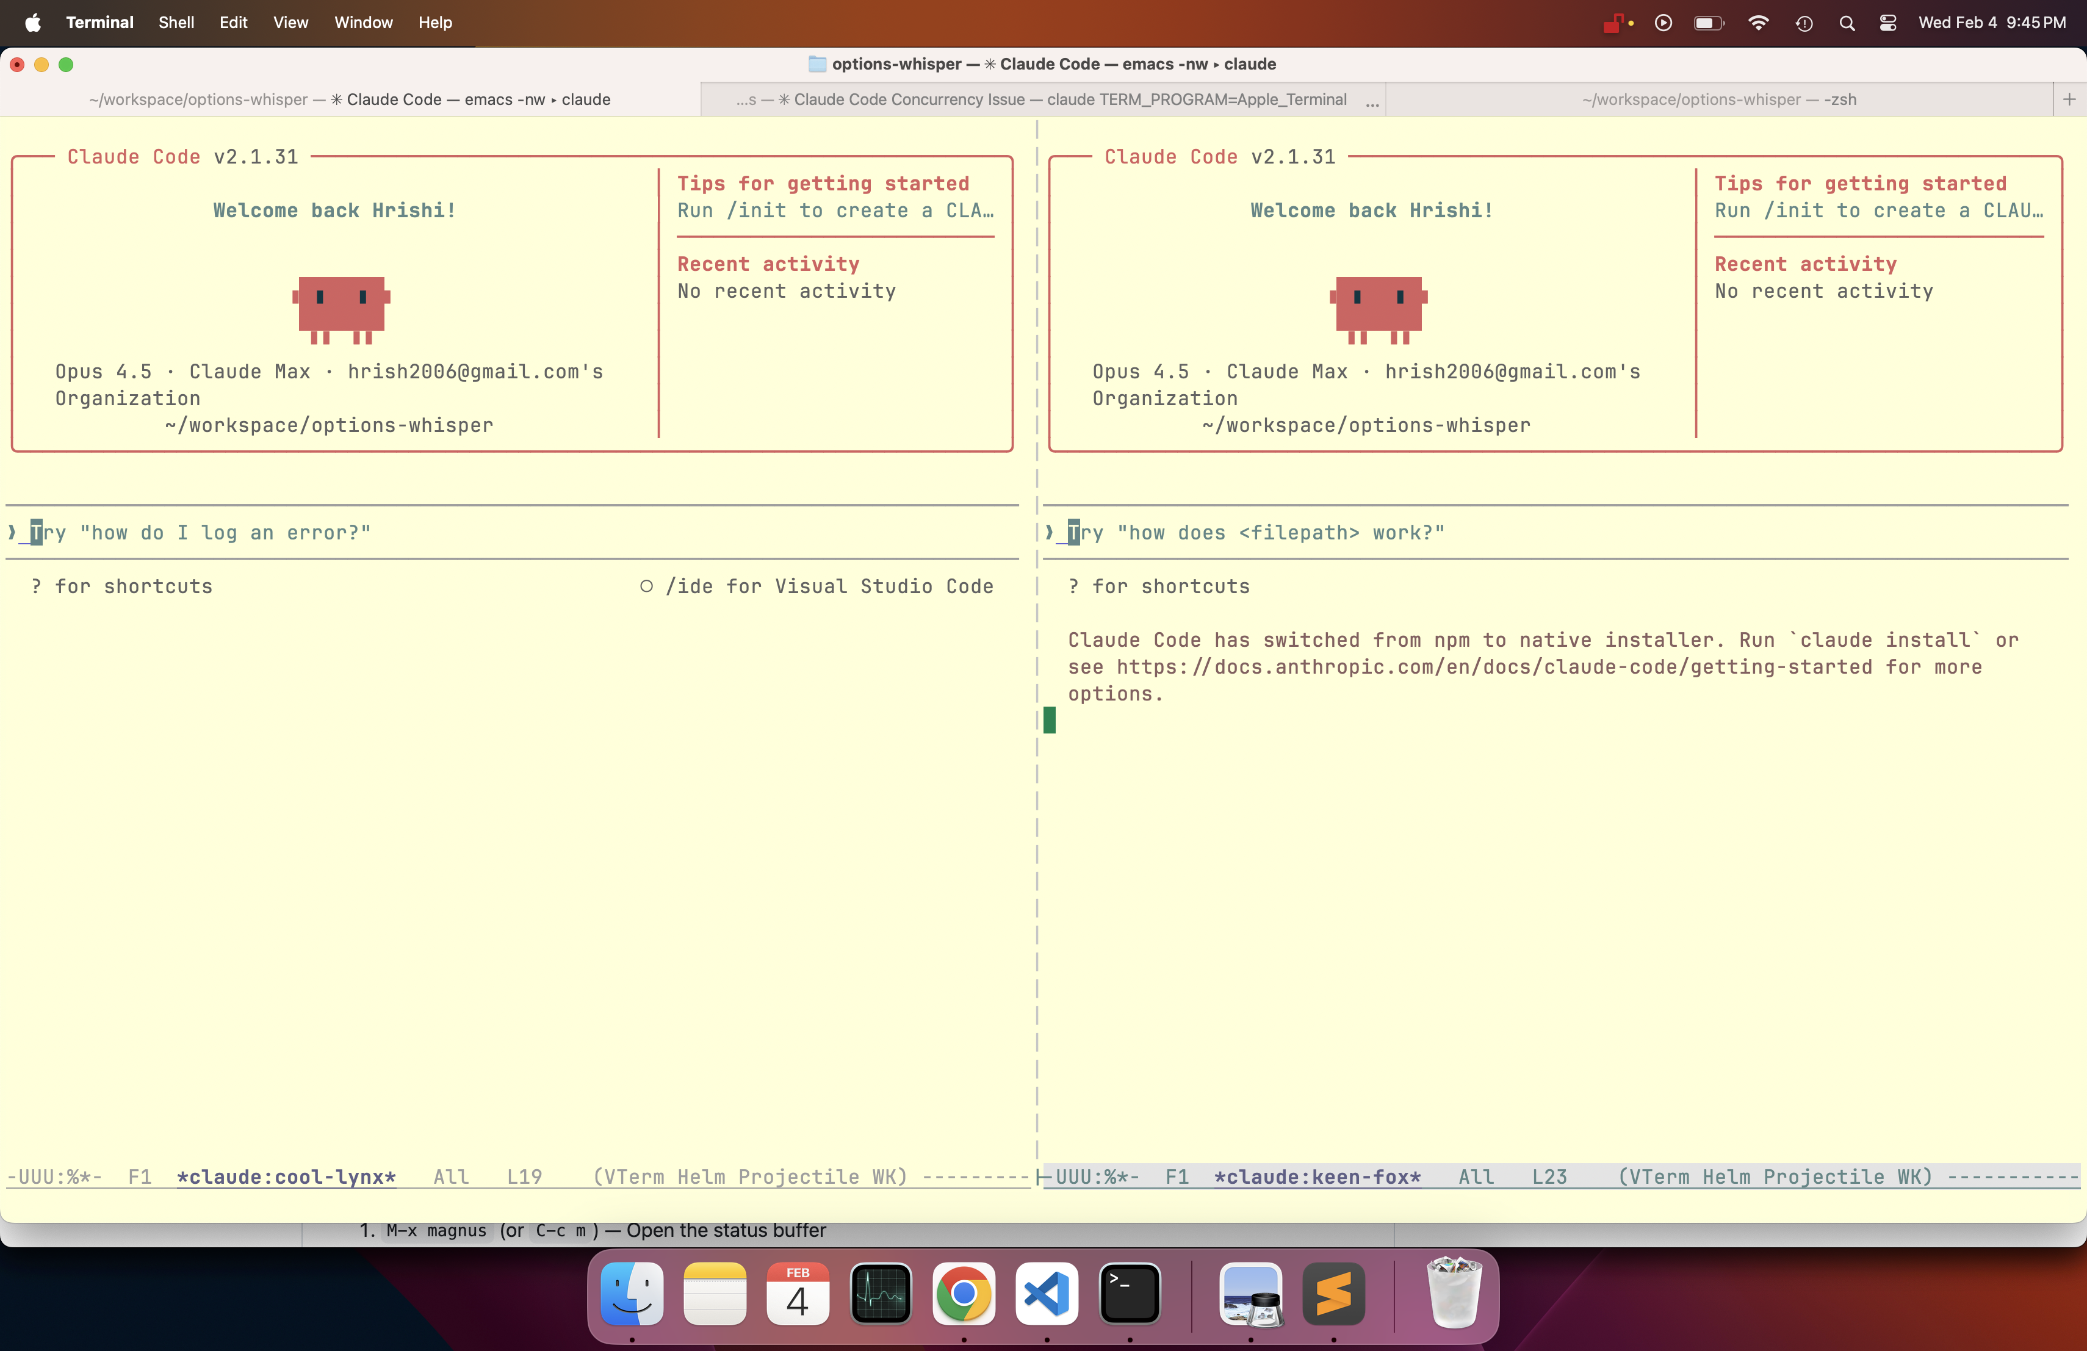The width and height of the screenshot is (2087, 1351).
Task: Create a new tab with the plus button
Action: coord(2071,99)
